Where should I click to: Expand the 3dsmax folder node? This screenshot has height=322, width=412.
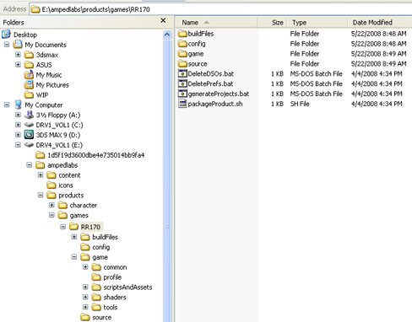[x=18, y=55]
